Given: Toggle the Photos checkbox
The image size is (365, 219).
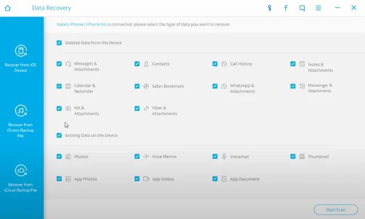Looking at the screenshot, I should tap(59, 156).
